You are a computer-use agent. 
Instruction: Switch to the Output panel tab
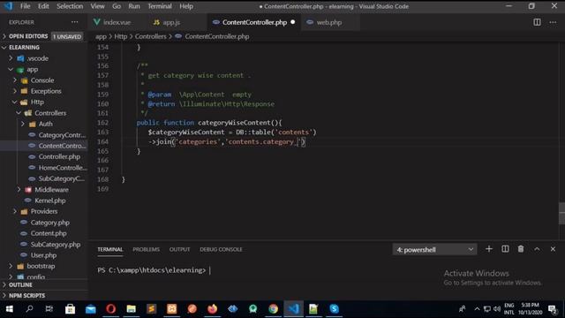[179, 249]
